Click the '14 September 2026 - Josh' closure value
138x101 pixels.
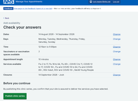pos(51,75)
